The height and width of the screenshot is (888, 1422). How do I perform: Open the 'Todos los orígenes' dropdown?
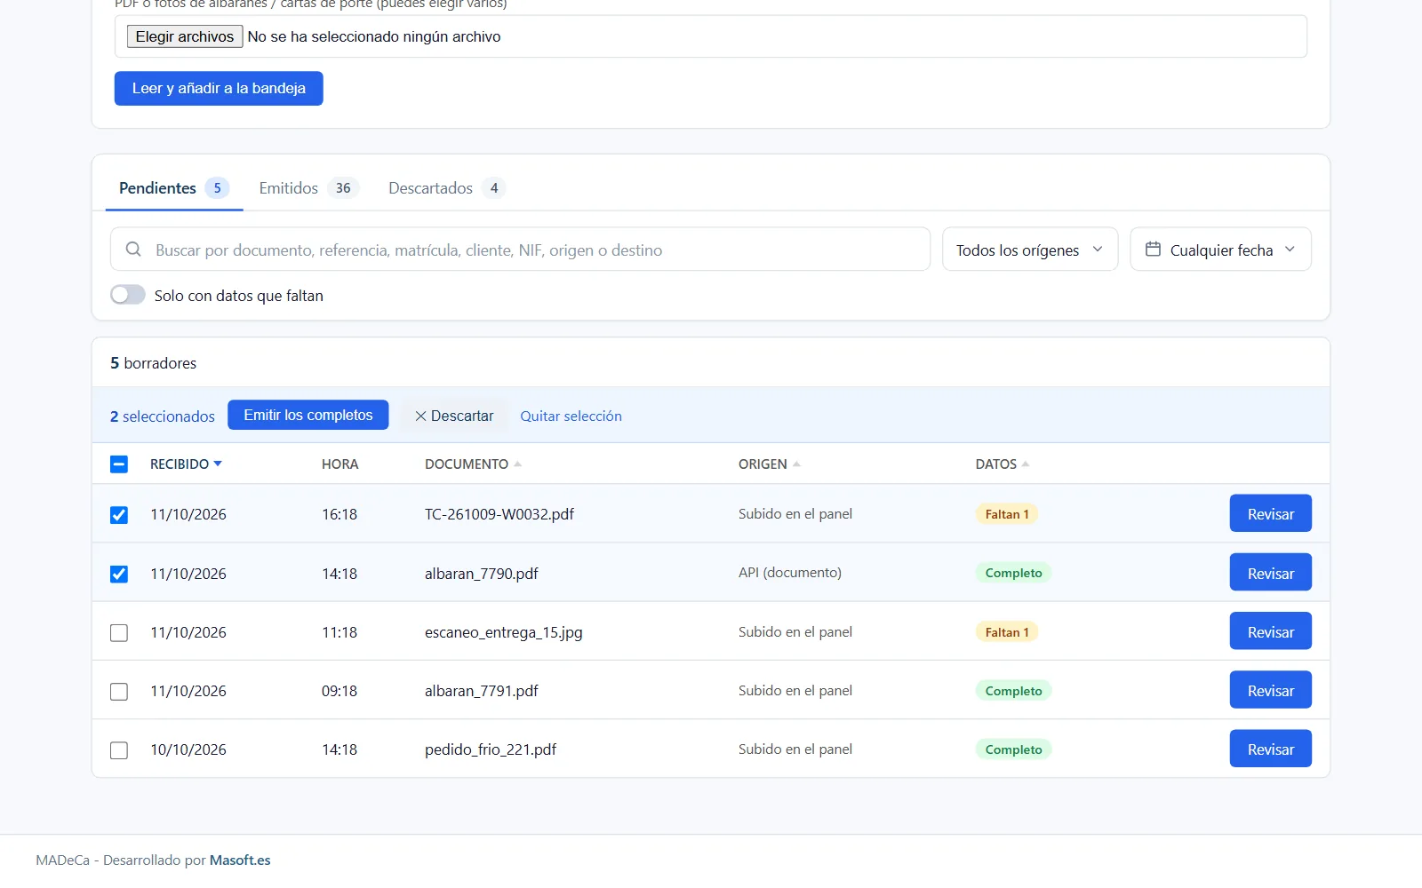[x=1030, y=250]
